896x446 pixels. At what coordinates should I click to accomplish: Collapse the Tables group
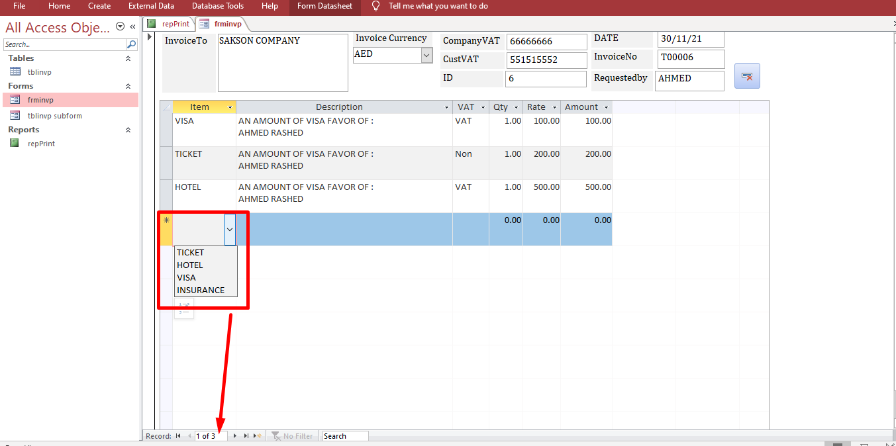tap(128, 58)
